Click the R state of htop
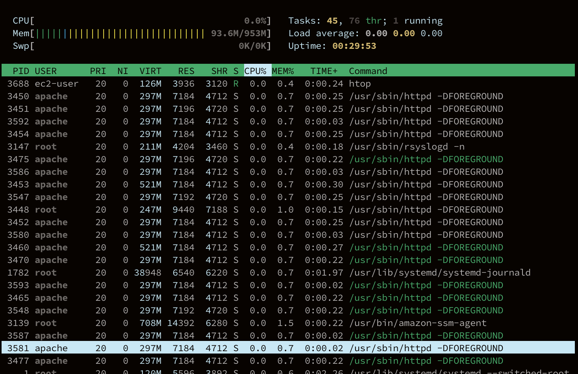 [236, 83]
